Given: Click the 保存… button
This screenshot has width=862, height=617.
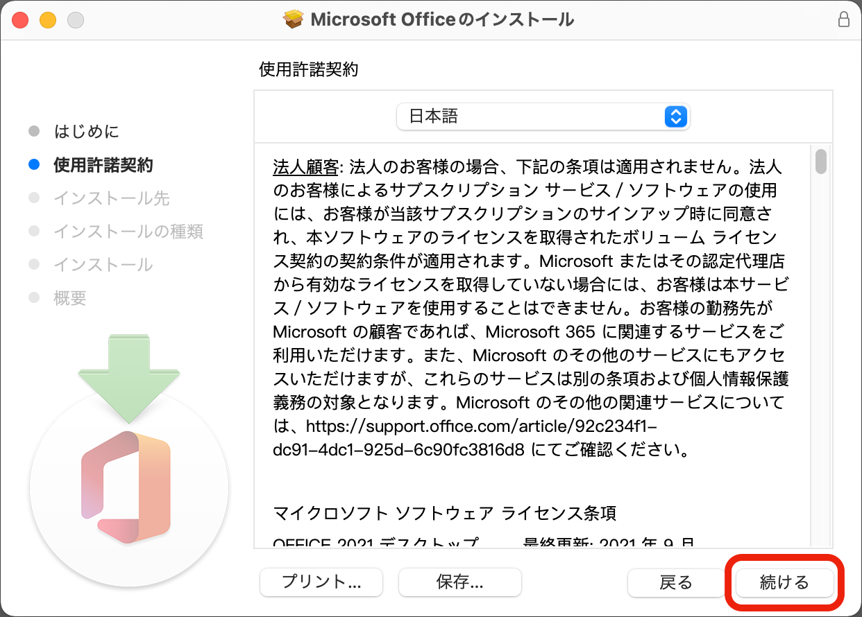Looking at the screenshot, I should tap(459, 582).
